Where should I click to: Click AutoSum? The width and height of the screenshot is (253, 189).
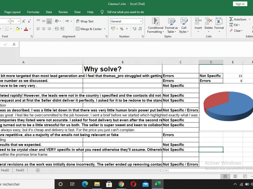tap(238, 19)
